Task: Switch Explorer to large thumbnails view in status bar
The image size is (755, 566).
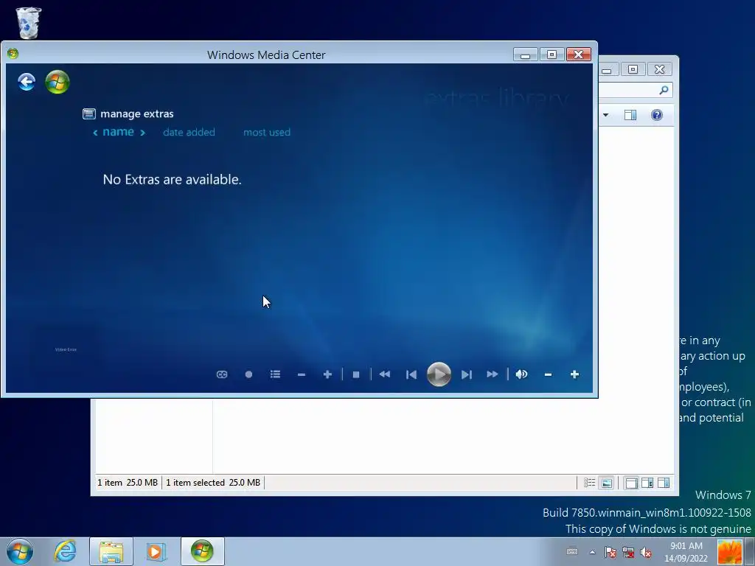Action: tap(607, 483)
